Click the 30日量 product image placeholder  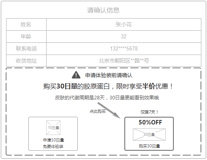149,135
